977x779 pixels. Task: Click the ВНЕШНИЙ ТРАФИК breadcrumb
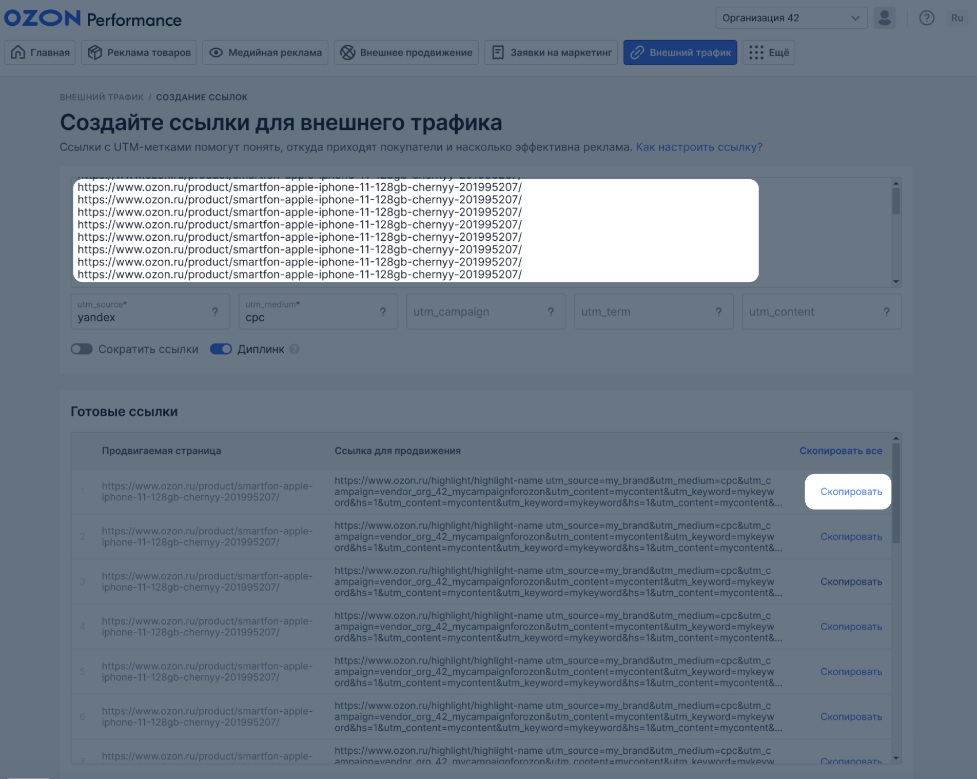(x=102, y=97)
